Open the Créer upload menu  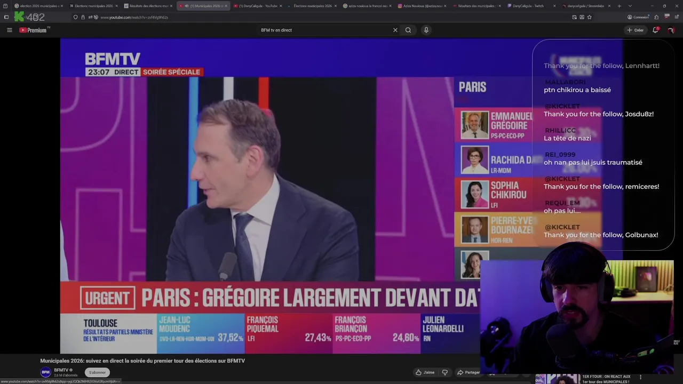pyautogui.click(x=636, y=30)
